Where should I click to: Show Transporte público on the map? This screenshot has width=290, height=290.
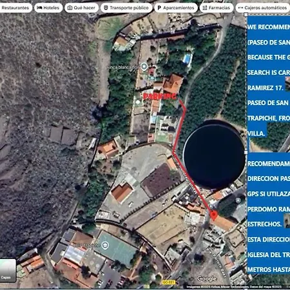click(x=126, y=8)
